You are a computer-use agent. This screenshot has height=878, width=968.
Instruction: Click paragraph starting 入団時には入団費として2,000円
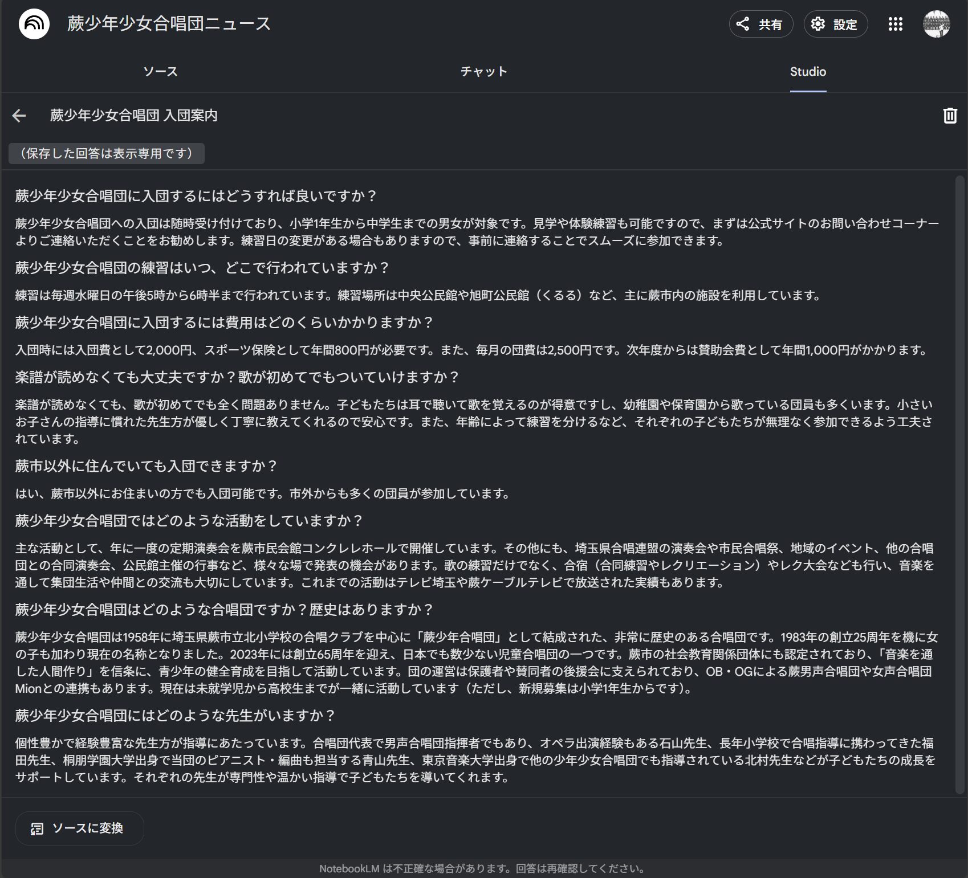[x=473, y=350]
